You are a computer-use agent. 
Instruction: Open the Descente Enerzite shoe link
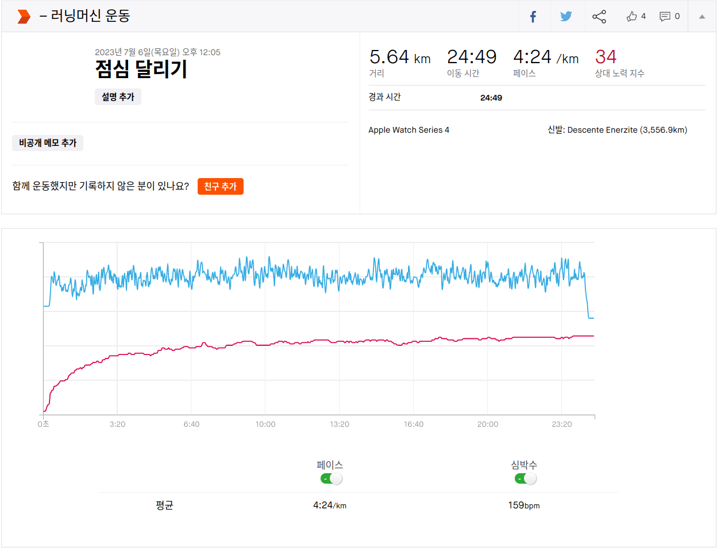(x=627, y=130)
